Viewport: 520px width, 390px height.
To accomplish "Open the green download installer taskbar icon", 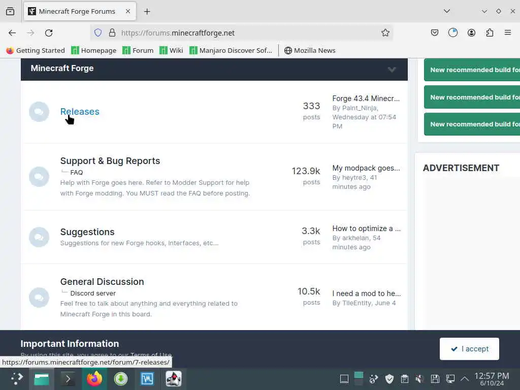I will [x=121, y=379].
